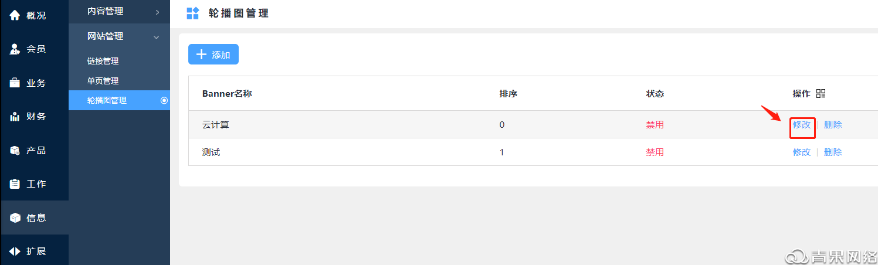878x265 pixels.
Task: Select the 会员 member person icon
Action: (x=15, y=49)
